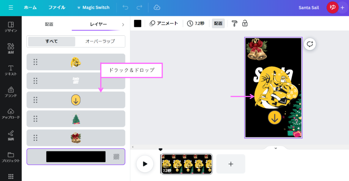The image size is (349, 181).
Task: Open the ファイル menu
Action: [x=57, y=7]
